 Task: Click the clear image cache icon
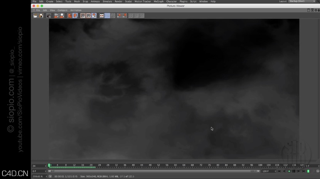point(56,15)
